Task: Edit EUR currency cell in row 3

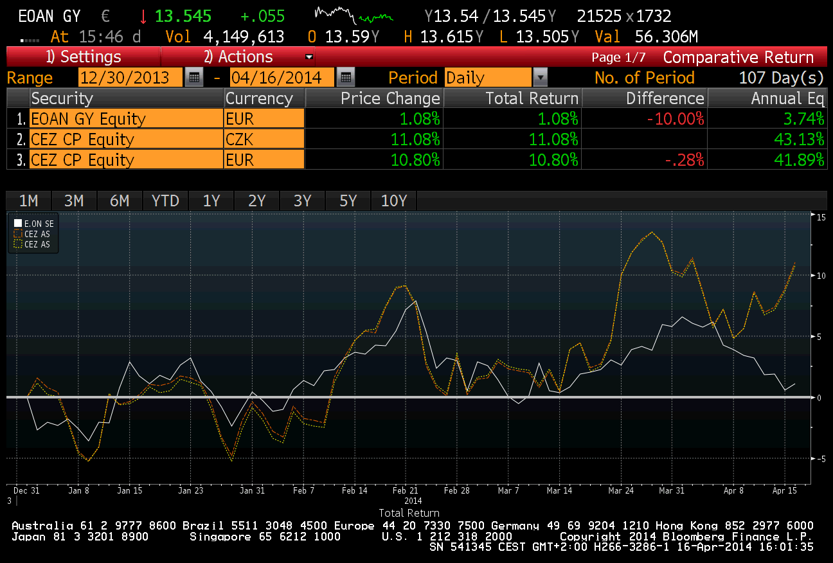Action: click(264, 160)
